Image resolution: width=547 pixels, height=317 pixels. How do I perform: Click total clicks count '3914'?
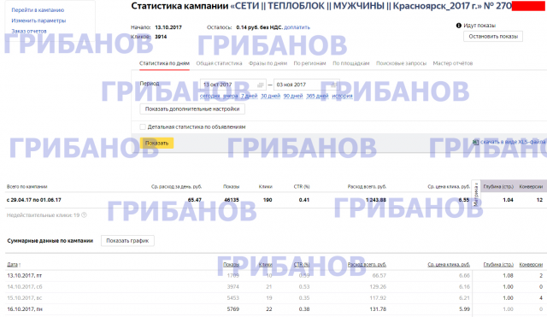[x=161, y=37]
